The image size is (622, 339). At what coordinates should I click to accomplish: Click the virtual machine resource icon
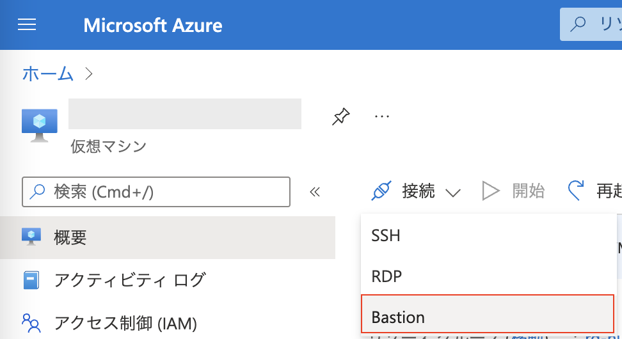pyautogui.click(x=39, y=126)
